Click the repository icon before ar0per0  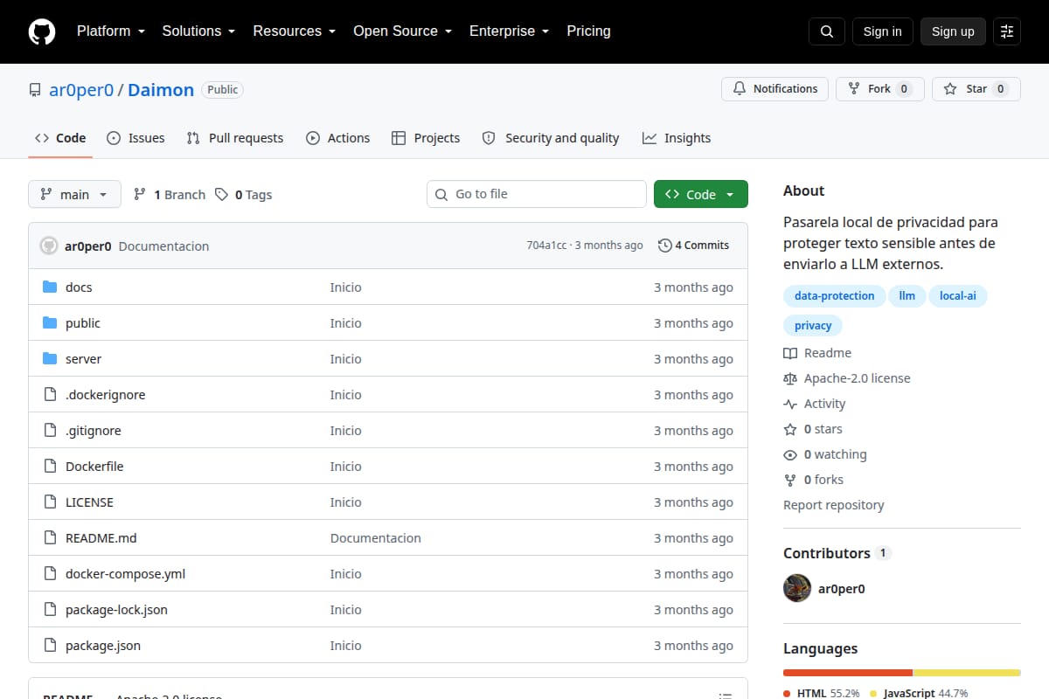pos(35,90)
